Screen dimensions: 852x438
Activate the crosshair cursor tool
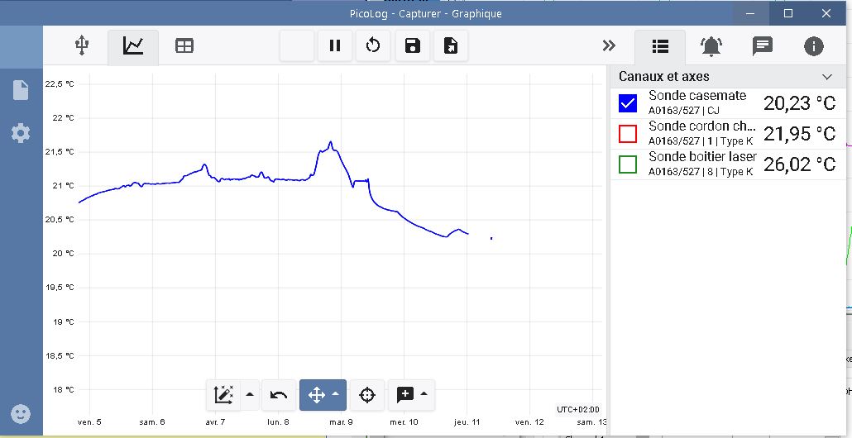coord(367,396)
